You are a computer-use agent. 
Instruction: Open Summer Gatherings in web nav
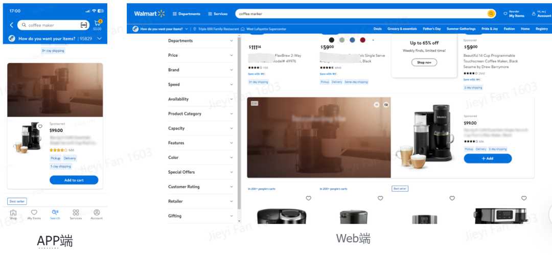pyautogui.click(x=461, y=29)
